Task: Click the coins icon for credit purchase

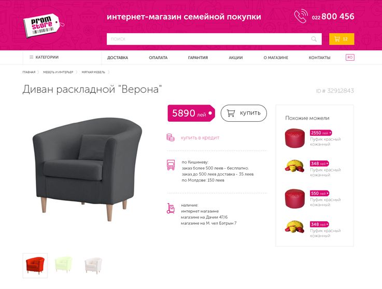Action: pyautogui.click(x=171, y=138)
